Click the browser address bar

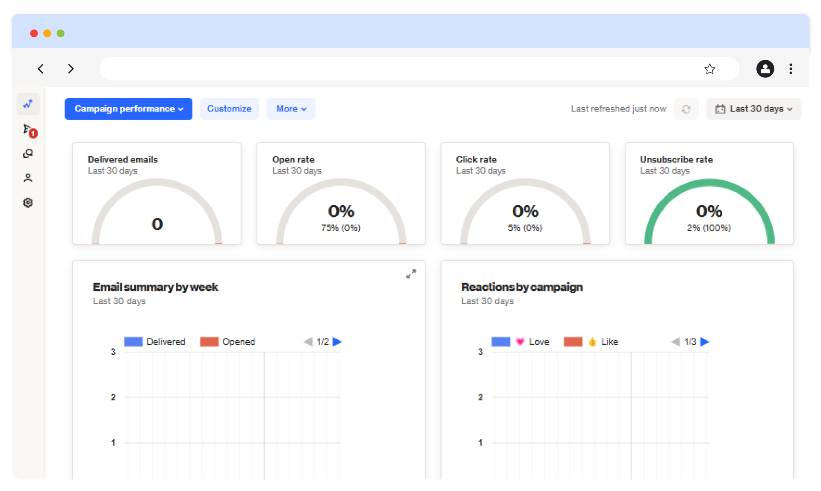pos(398,69)
